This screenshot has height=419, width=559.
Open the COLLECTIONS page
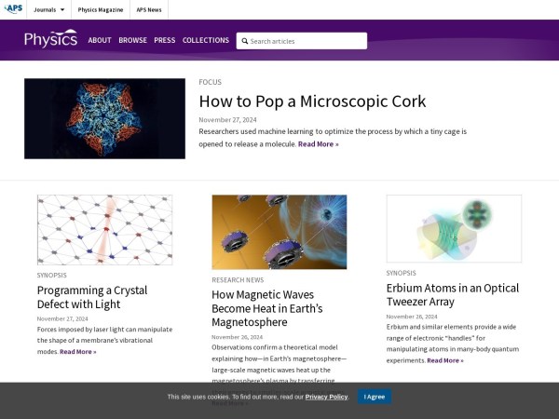(x=206, y=41)
